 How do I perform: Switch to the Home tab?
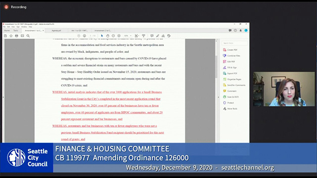pyautogui.click(x=7, y=31)
